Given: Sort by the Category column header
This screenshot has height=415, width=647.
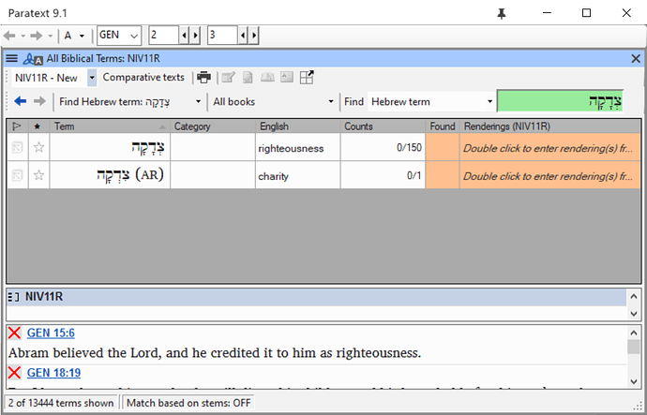Looking at the screenshot, I should (x=213, y=126).
